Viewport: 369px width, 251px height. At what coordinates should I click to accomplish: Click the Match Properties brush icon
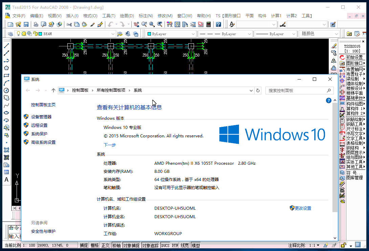click(92, 24)
